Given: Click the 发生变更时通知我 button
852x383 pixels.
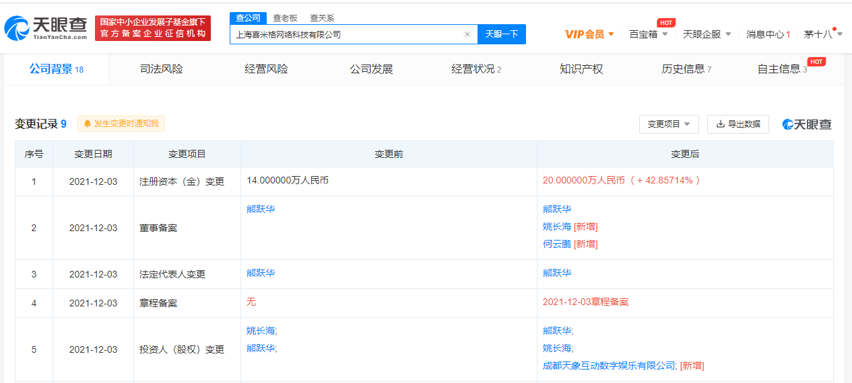Looking at the screenshot, I should [x=121, y=124].
